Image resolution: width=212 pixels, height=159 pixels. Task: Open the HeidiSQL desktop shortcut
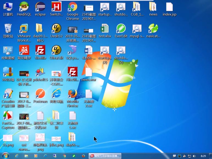[x=24, y=7]
